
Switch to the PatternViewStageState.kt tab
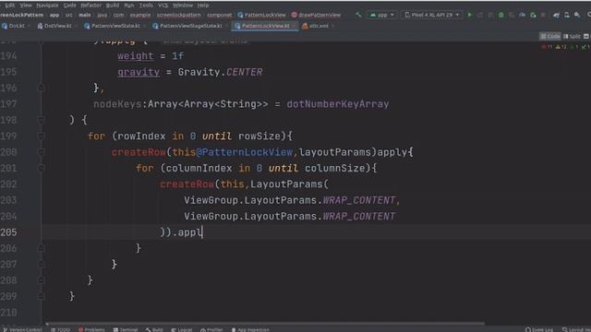pyautogui.click(x=190, y=26)
